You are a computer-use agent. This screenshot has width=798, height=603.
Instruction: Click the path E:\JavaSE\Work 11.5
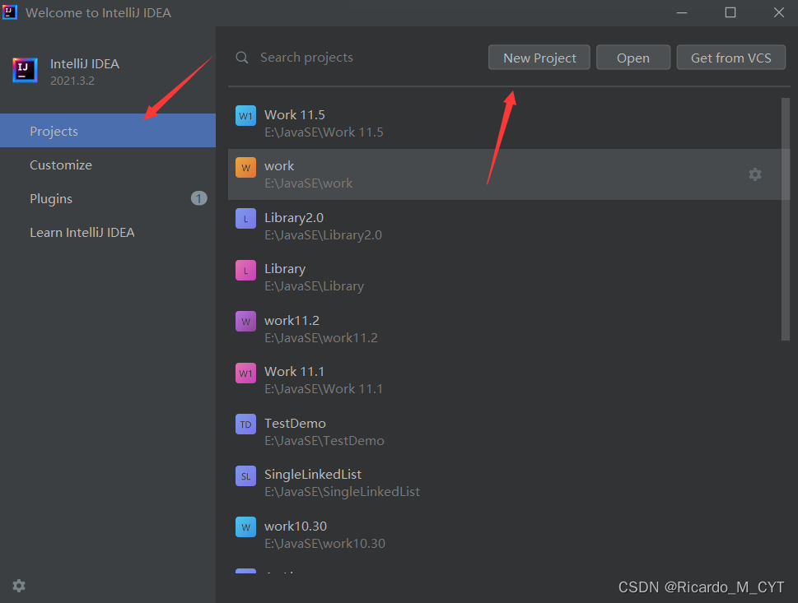pos(324,132)
